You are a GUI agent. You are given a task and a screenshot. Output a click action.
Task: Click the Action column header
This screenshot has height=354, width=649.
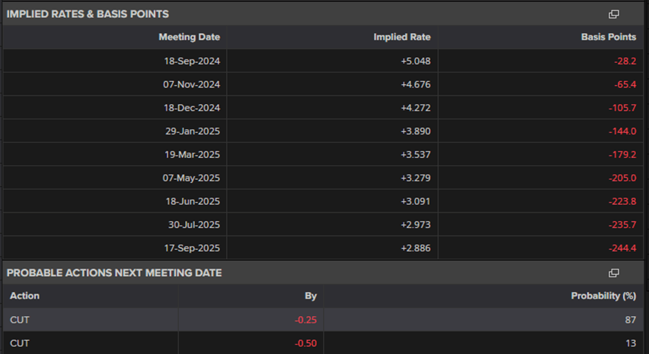25,296
